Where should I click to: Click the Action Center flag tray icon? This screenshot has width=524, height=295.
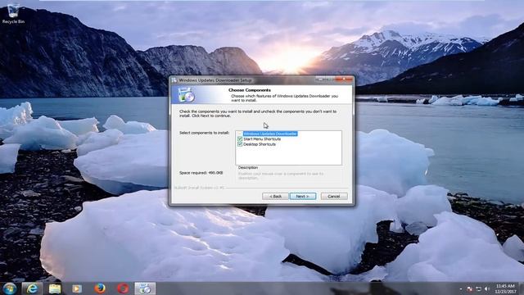pos(469,288)
